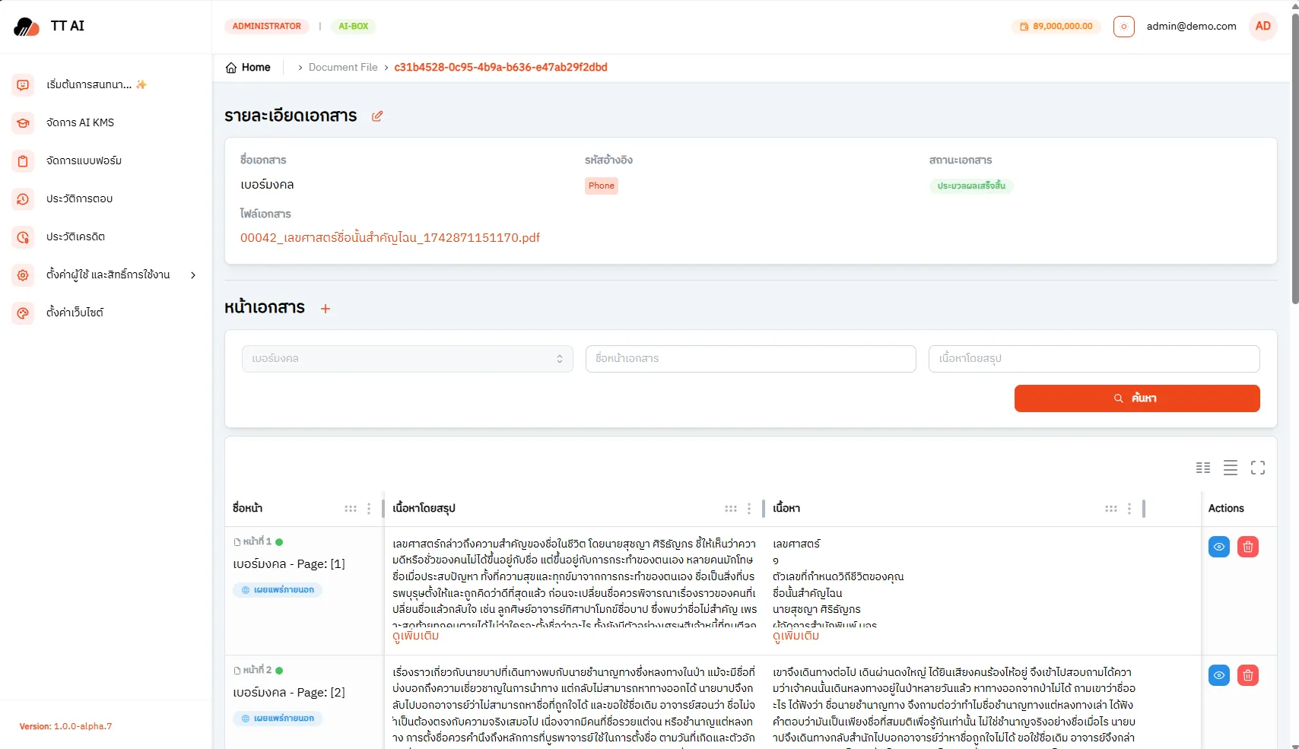The image size is (1299, 749).
Task: Click the document ID breadcrumb
Action: click(x=500, y=67)
